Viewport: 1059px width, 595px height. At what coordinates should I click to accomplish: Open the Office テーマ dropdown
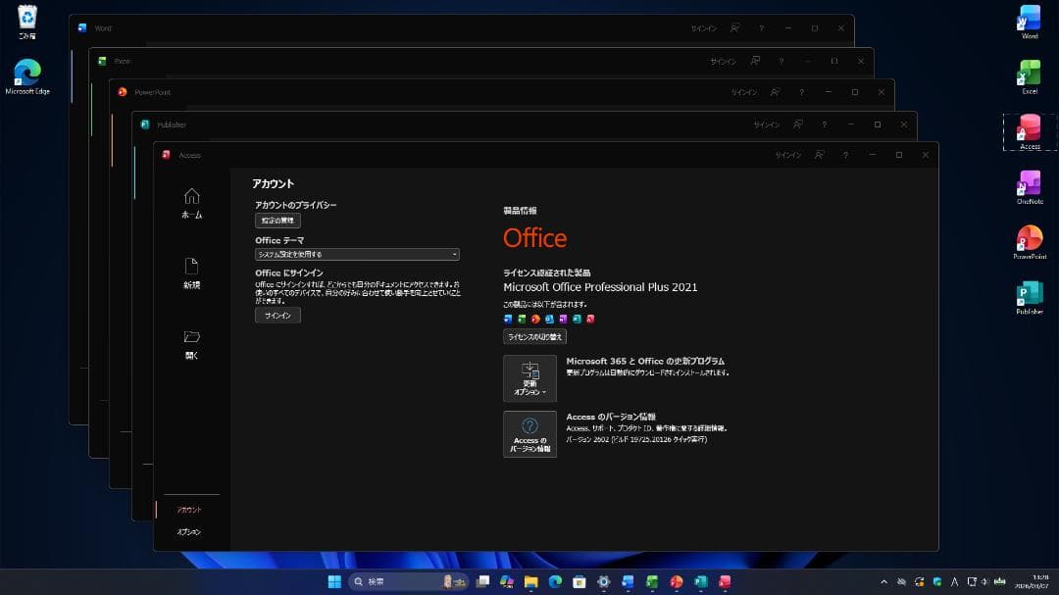[x=356, y=254]
